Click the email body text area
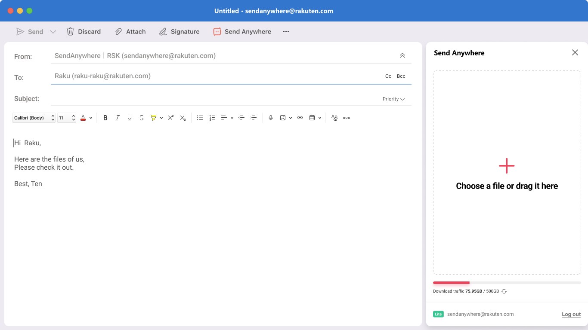Screen dimensions: 588x330 click(x=213, y=226)
